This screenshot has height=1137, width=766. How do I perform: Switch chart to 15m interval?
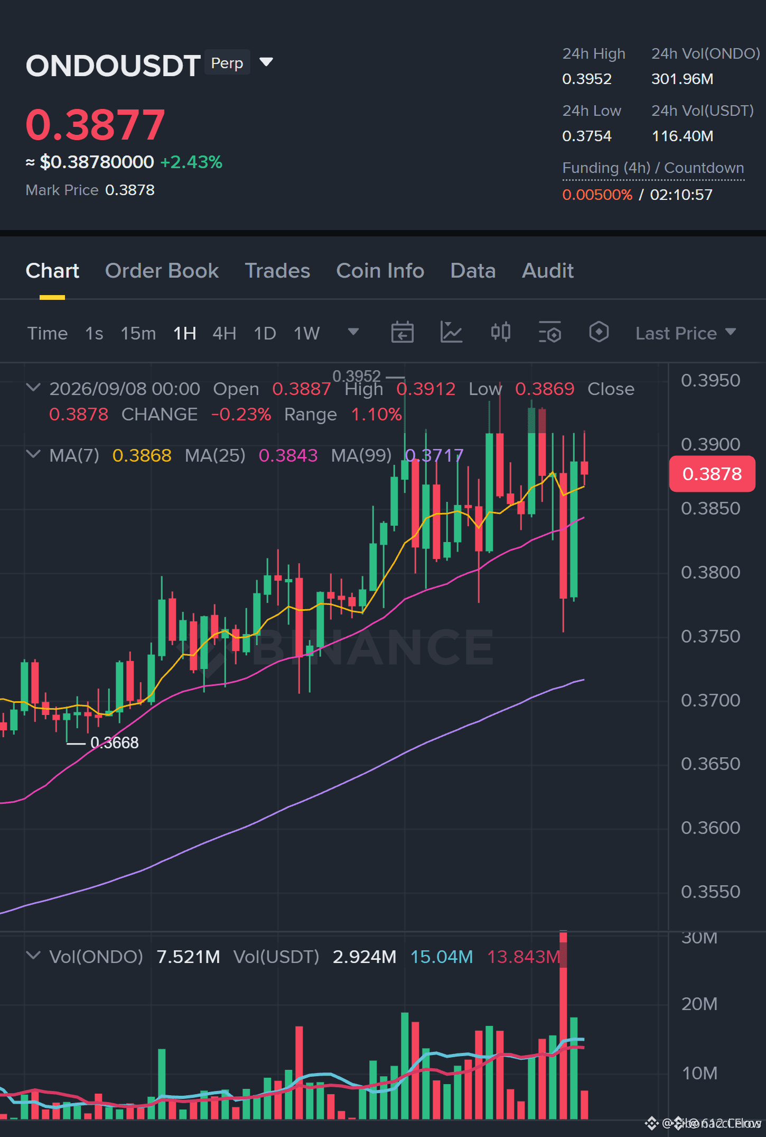[138, 333]
